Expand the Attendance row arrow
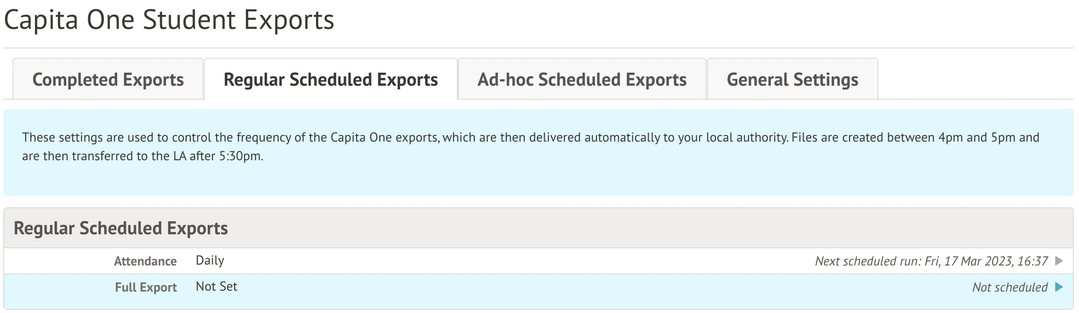Viewport: 1079px width, 313px height. pos(1059,261)
